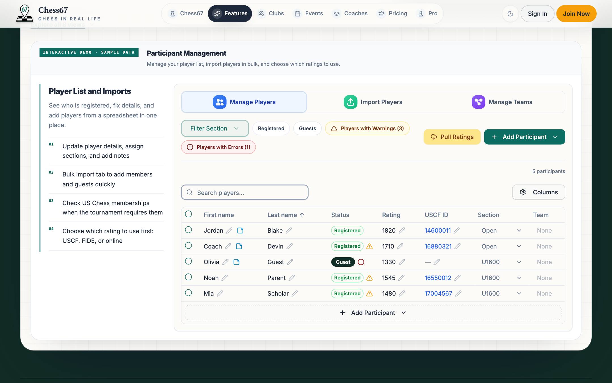Edit Noah's first name pencil icon
The image size is (612, 383).
click(225, 278)
